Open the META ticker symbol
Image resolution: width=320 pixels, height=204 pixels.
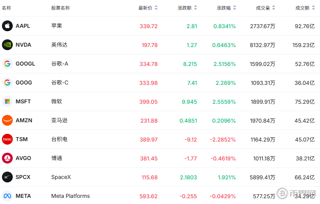click(x=23, y=196)
